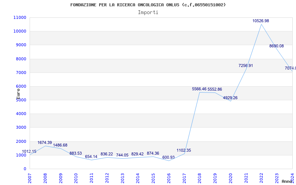Select data label 5566.46
The width and height of the screenshot is (296, 185).
coord(199,89)
